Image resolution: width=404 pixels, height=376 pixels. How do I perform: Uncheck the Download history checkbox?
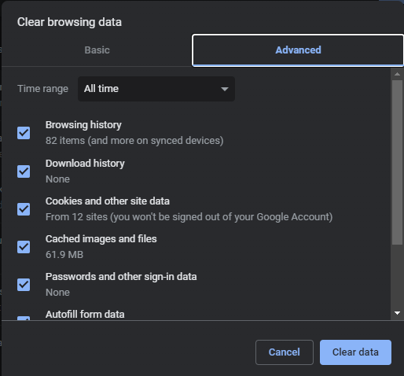click(x=24, y=171)
